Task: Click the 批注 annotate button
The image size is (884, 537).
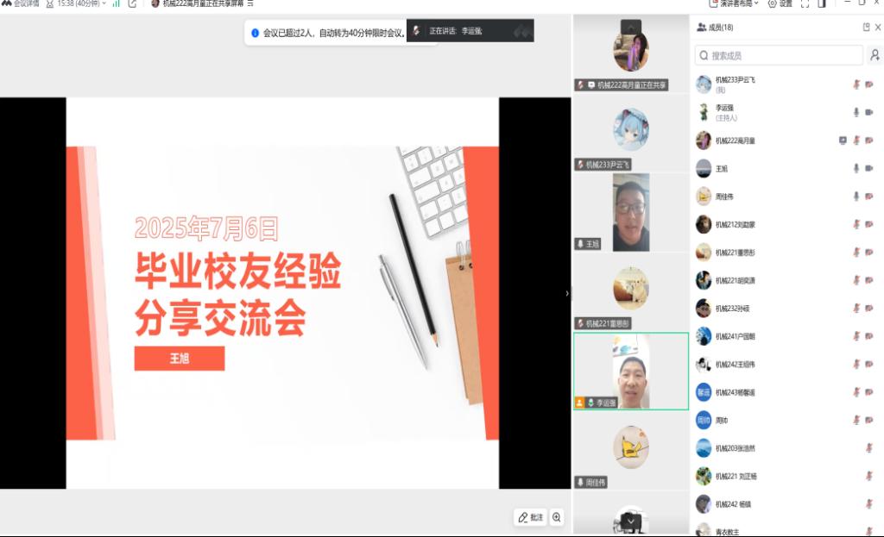Action: tap(530, 517)
